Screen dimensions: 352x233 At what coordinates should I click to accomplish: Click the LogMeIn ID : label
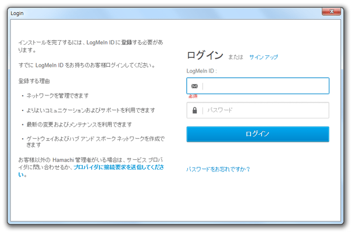tap(201, 71)
